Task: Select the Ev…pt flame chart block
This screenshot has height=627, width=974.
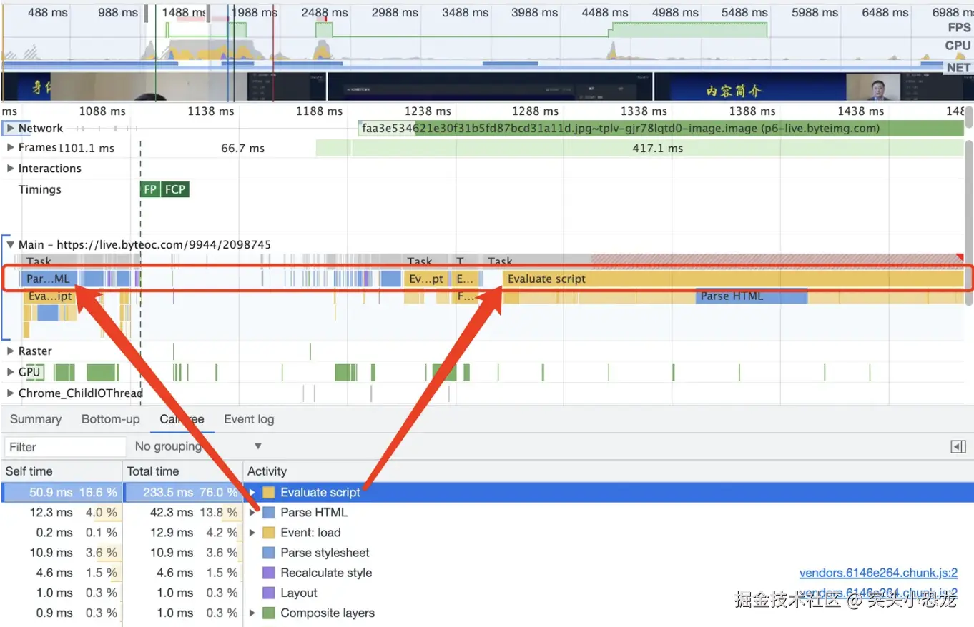Action: pyautogui.click(x=427, y=279)
